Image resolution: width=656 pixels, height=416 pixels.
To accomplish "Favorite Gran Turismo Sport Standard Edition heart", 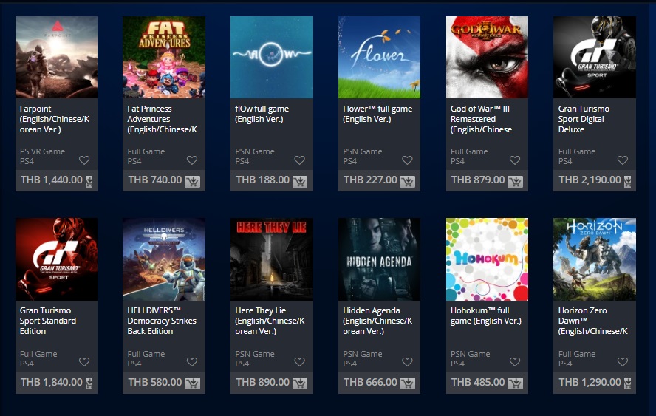I will coord(84,361).
